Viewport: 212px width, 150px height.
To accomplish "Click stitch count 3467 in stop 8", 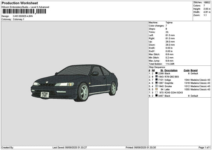I will click(161, 96).
